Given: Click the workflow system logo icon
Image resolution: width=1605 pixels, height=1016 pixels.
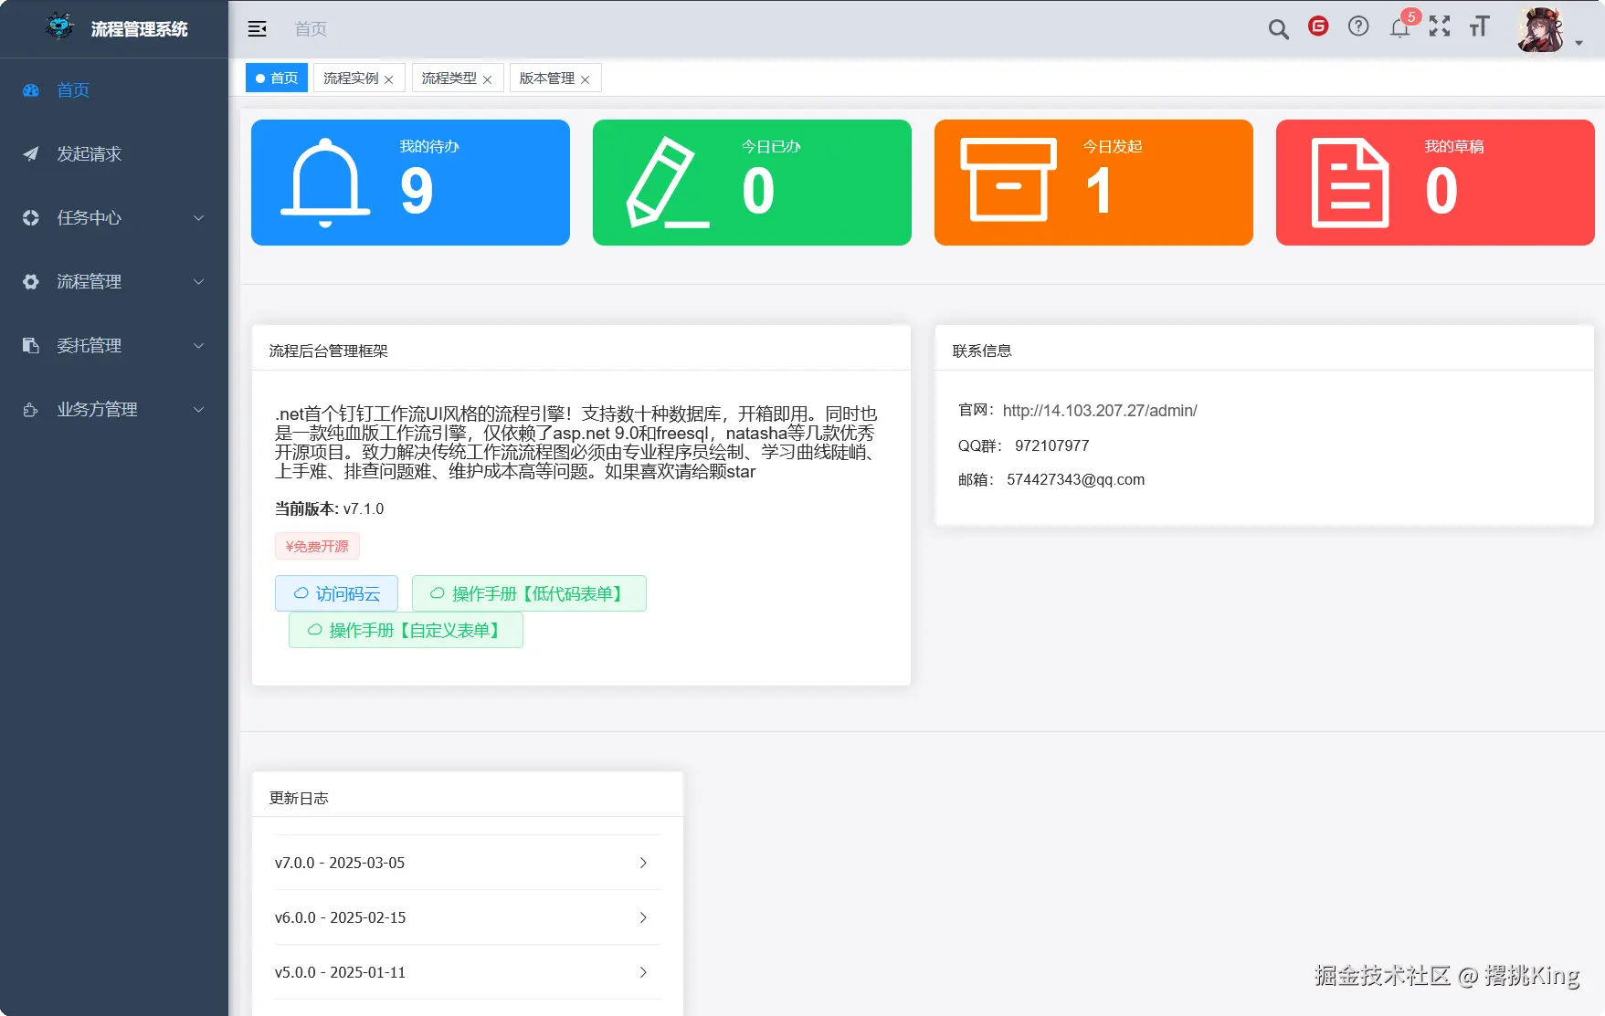Looking at the screenshot, I should (60, 27).
